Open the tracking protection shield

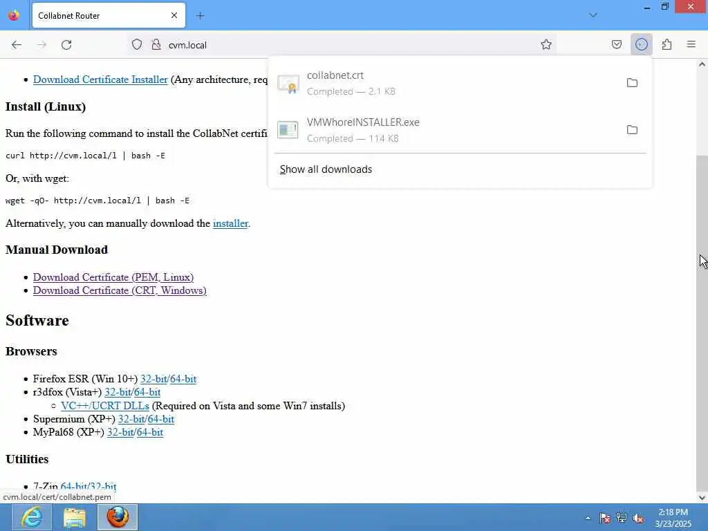[x=137, y=45]
